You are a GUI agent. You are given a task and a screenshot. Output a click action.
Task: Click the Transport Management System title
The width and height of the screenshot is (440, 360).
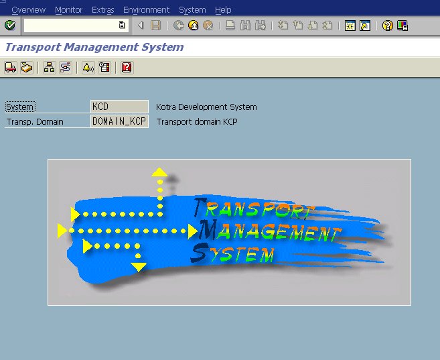[x=94, y=47]
